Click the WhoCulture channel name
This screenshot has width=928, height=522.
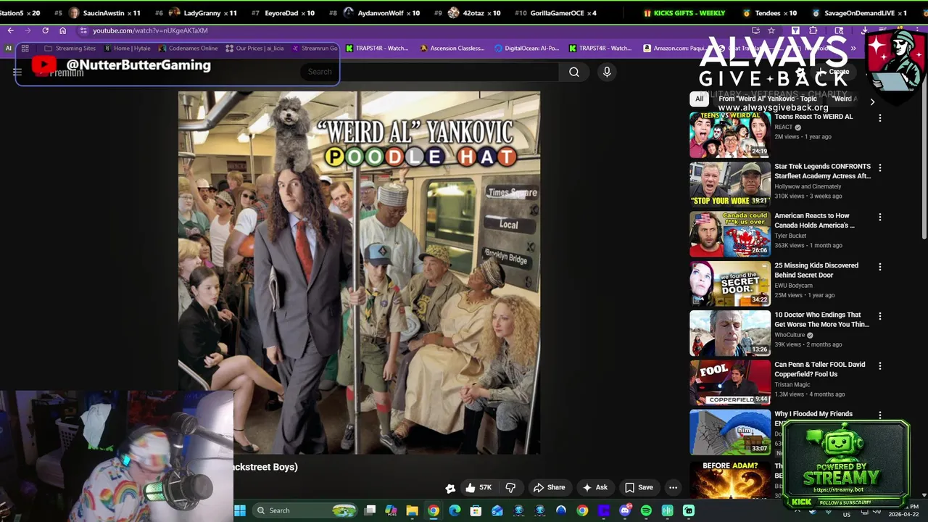pos(789,335)
